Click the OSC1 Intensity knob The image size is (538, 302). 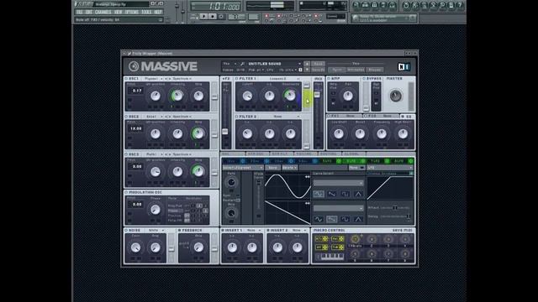click(177, 96)
